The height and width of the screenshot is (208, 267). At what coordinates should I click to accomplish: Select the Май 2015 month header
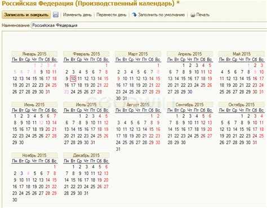coord(242,54)
